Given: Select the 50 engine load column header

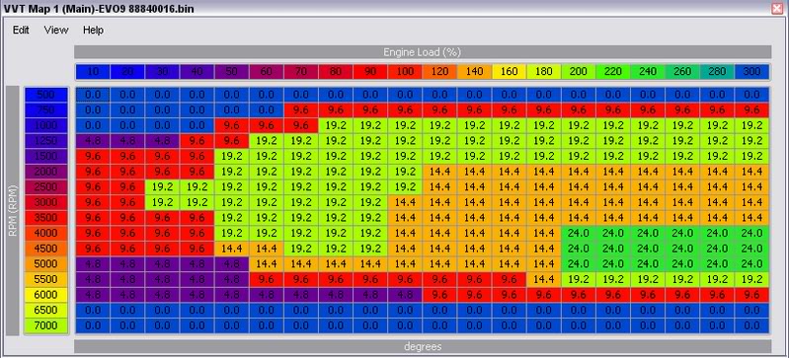Looking at the screenshot, I should [x=232, y=71].
